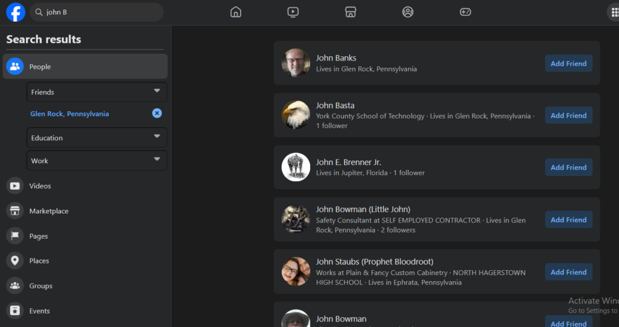Click John Bowman (Little John) profile picture
This screenshot has width=619, height=327.
[296, 219]
